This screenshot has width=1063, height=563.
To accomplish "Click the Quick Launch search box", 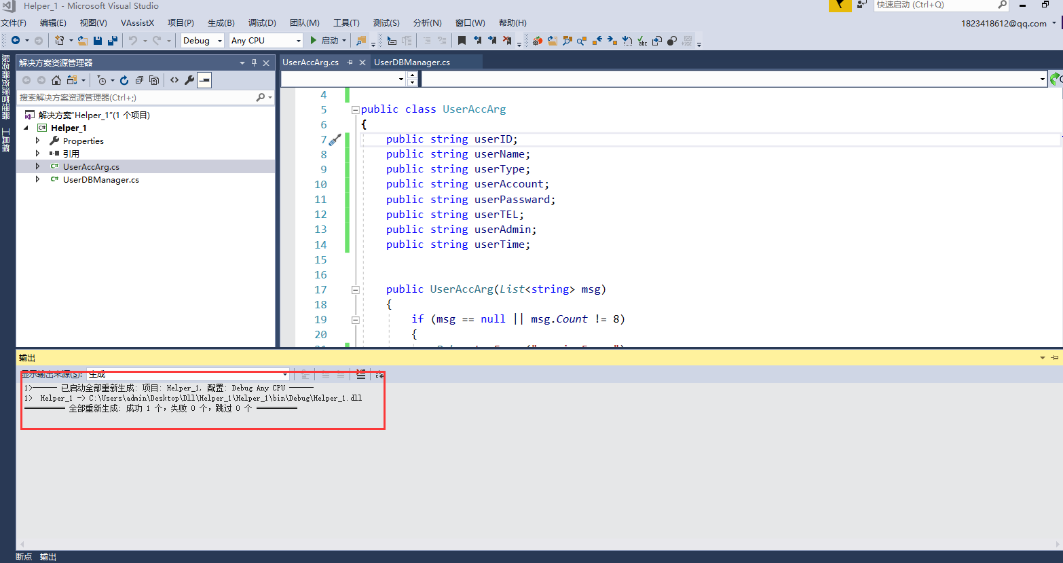I will (941, 5).
